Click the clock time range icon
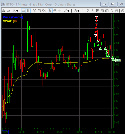125x134 pixels. point(75,11)
